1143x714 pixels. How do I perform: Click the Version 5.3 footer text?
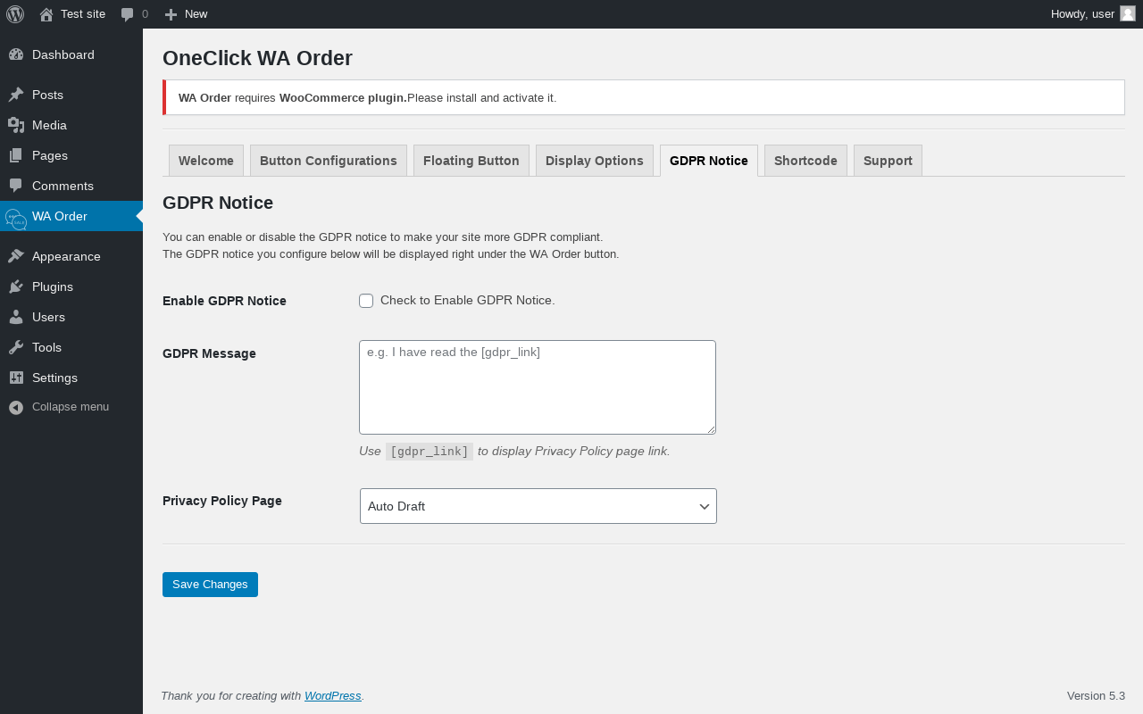[1096, 696]
